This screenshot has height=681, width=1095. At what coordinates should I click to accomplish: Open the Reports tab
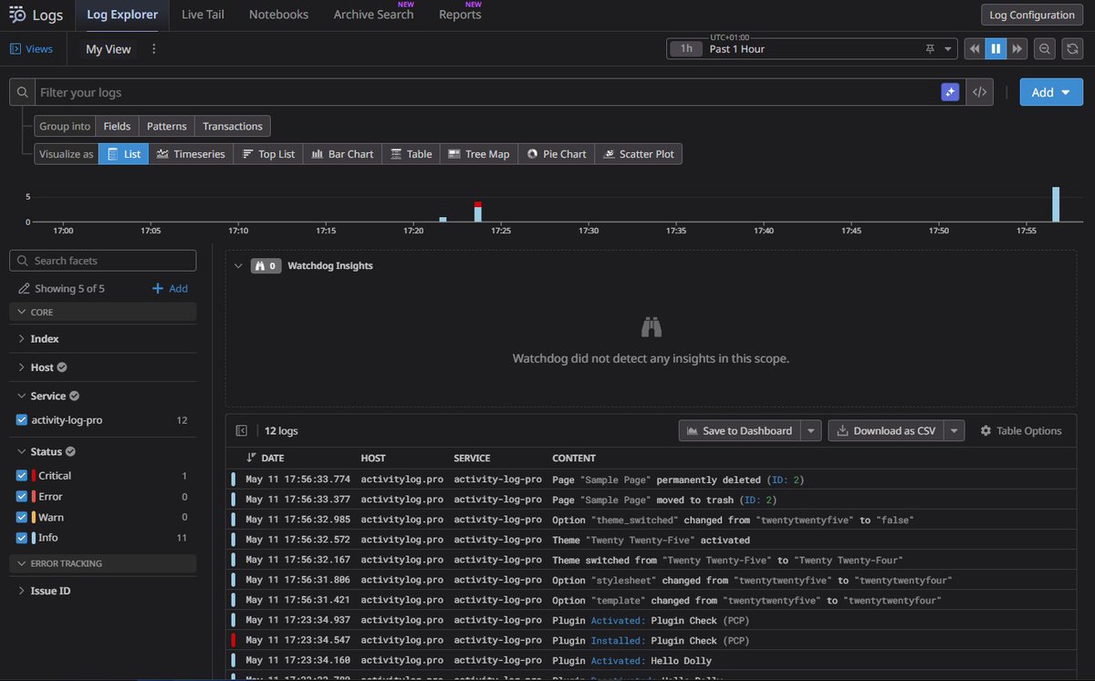[460, 15]
